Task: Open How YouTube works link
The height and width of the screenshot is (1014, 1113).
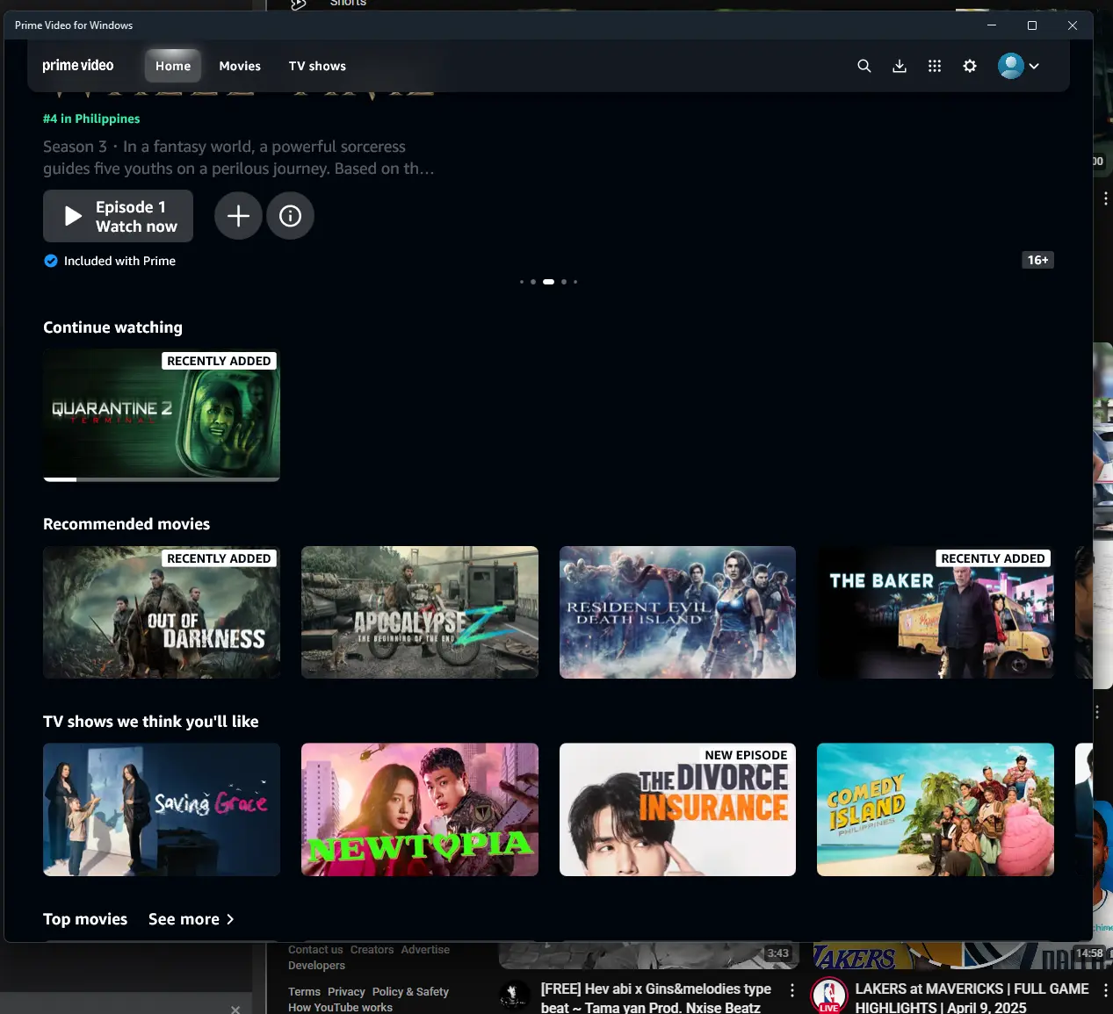Action: tap(340, 1008)
